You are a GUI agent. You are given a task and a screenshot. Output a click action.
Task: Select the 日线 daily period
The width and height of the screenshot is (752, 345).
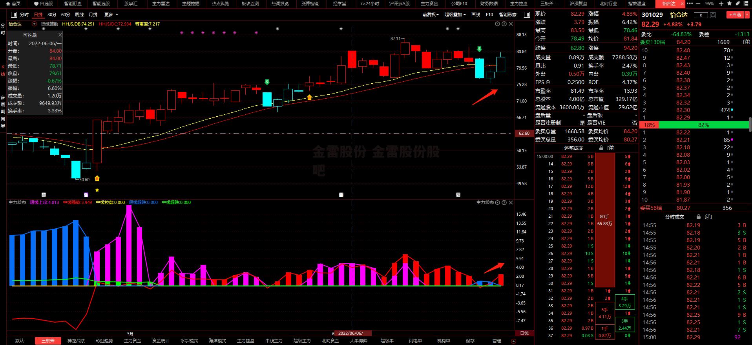(x=38, y=15)
